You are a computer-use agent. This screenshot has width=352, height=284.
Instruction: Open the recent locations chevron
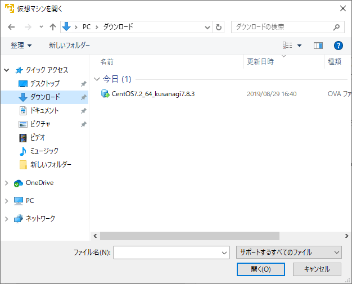pyautogui.click(x=41, y=27)
